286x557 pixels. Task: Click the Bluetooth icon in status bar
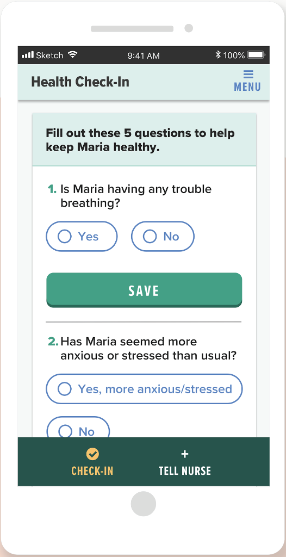coord(218,55)
